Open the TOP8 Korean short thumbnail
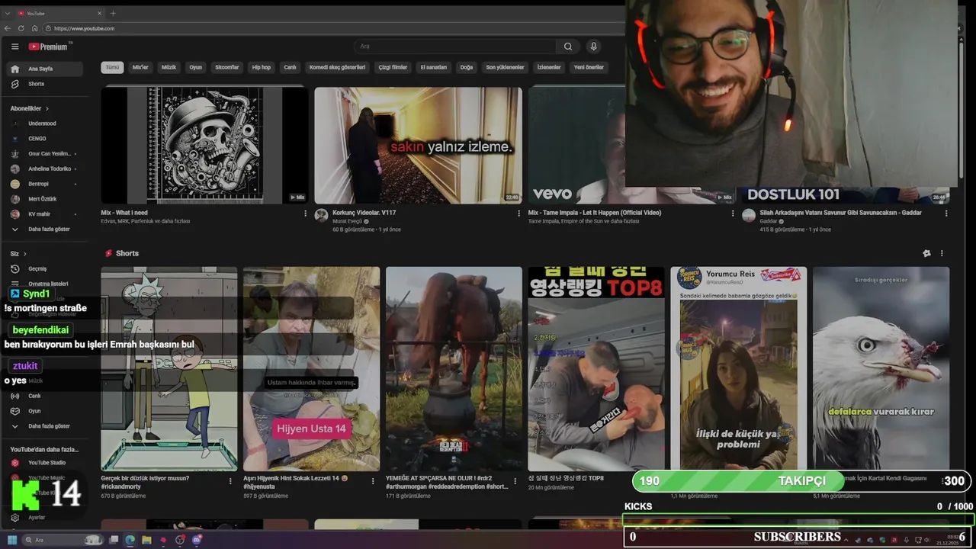The height and width of the screenshot is (549, 976). coord(596,368)
